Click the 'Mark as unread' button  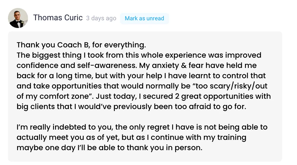tap(144, 18)
